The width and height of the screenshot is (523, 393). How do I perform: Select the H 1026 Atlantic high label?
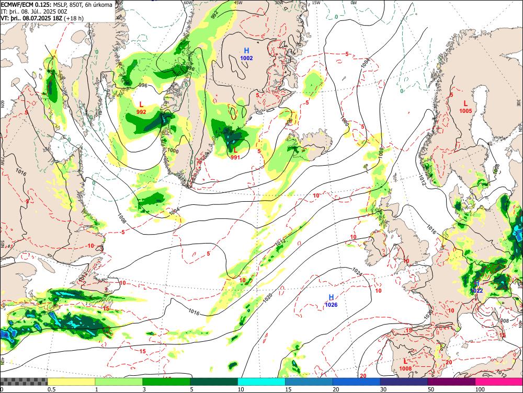[331, 300]
